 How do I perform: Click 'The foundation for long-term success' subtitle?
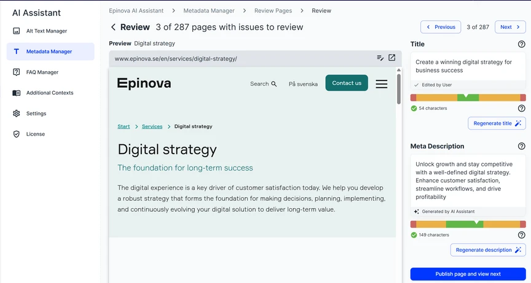[x=185, y=168]
